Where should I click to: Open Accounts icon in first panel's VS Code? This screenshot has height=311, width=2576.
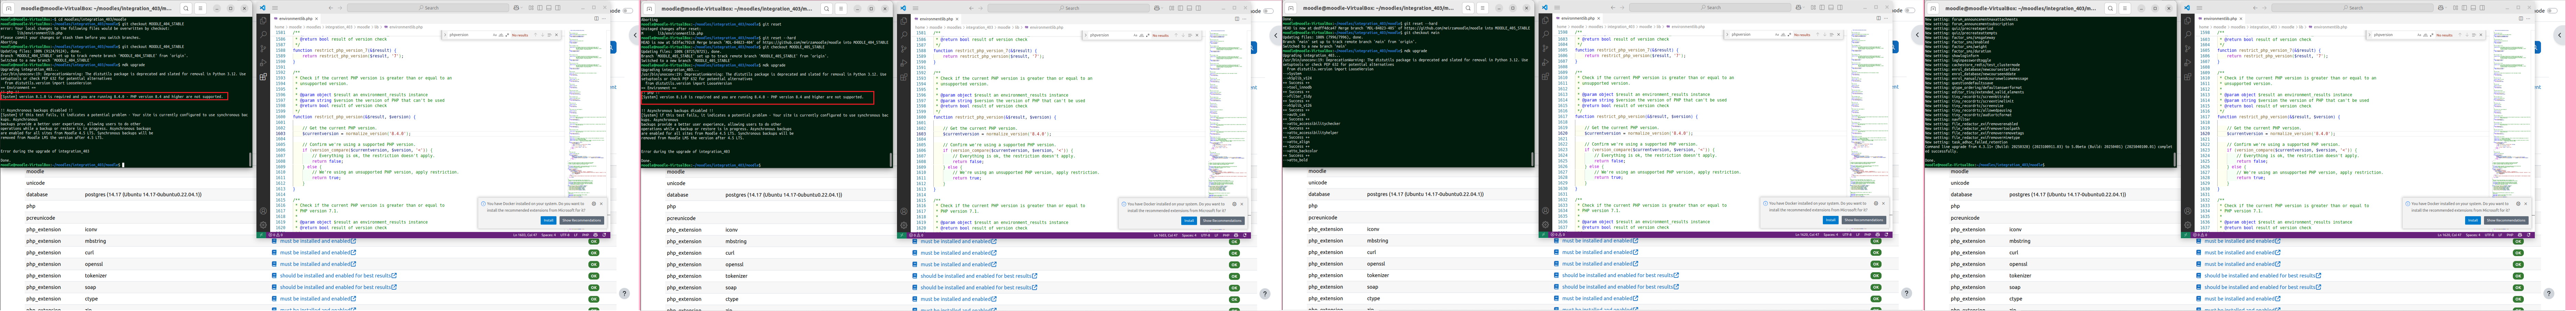click(263, 211)
